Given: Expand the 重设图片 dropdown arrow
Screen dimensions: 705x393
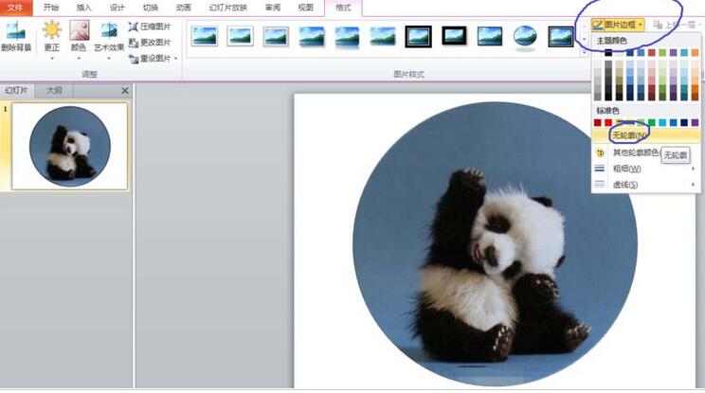Looking at the screenshot, I should [x=175, y=59].
